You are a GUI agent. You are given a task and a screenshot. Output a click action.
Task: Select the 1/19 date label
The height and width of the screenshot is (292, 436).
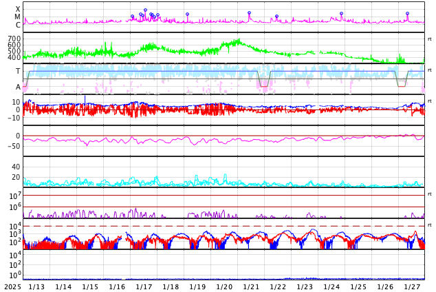point(197,287)
